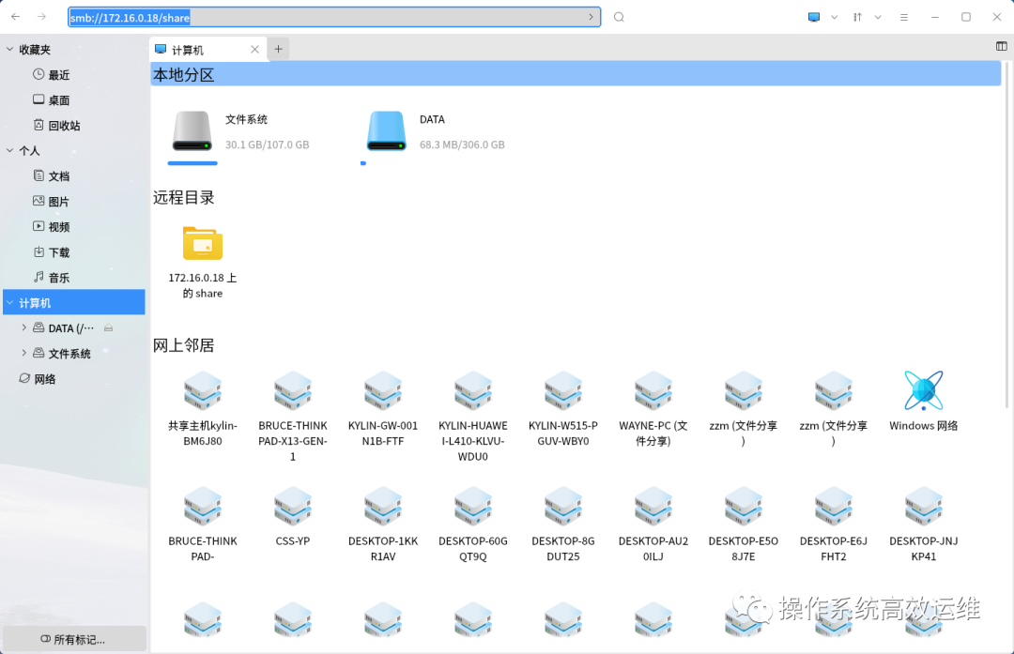This screenshot has width=1014, height=654.
Task: Open search with the magnifier icon
Action: 619,18
